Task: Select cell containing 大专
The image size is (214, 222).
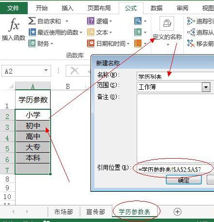Action: click(x=33, y=147)
